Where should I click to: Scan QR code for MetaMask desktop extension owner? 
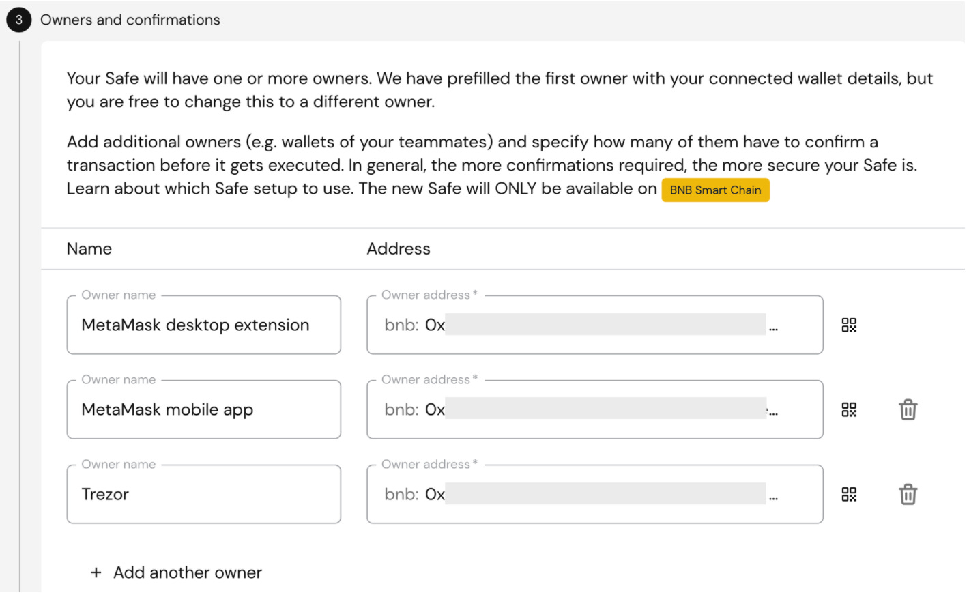[848, 325]
